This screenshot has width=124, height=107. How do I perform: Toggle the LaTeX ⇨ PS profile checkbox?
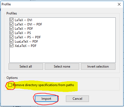click(12, 33)
